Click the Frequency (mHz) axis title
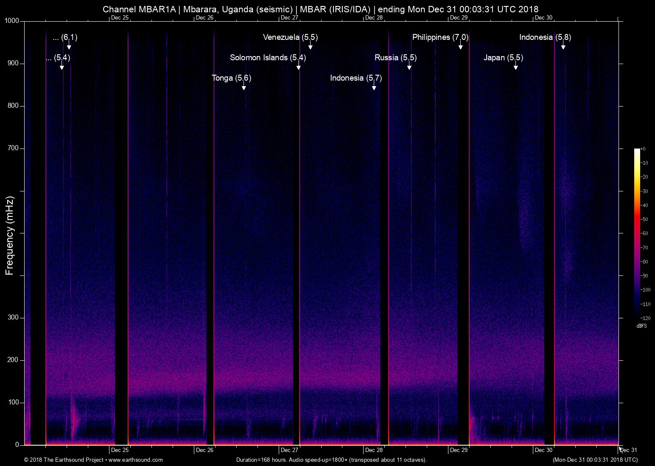This screenshot has width=655, height=466. pos(10,236)
